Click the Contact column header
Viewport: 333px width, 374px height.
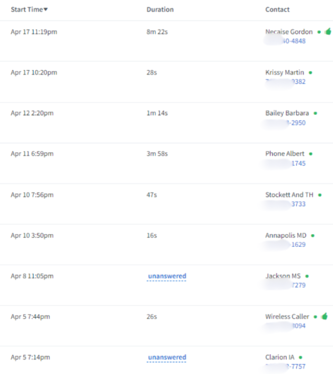(277, 10)
